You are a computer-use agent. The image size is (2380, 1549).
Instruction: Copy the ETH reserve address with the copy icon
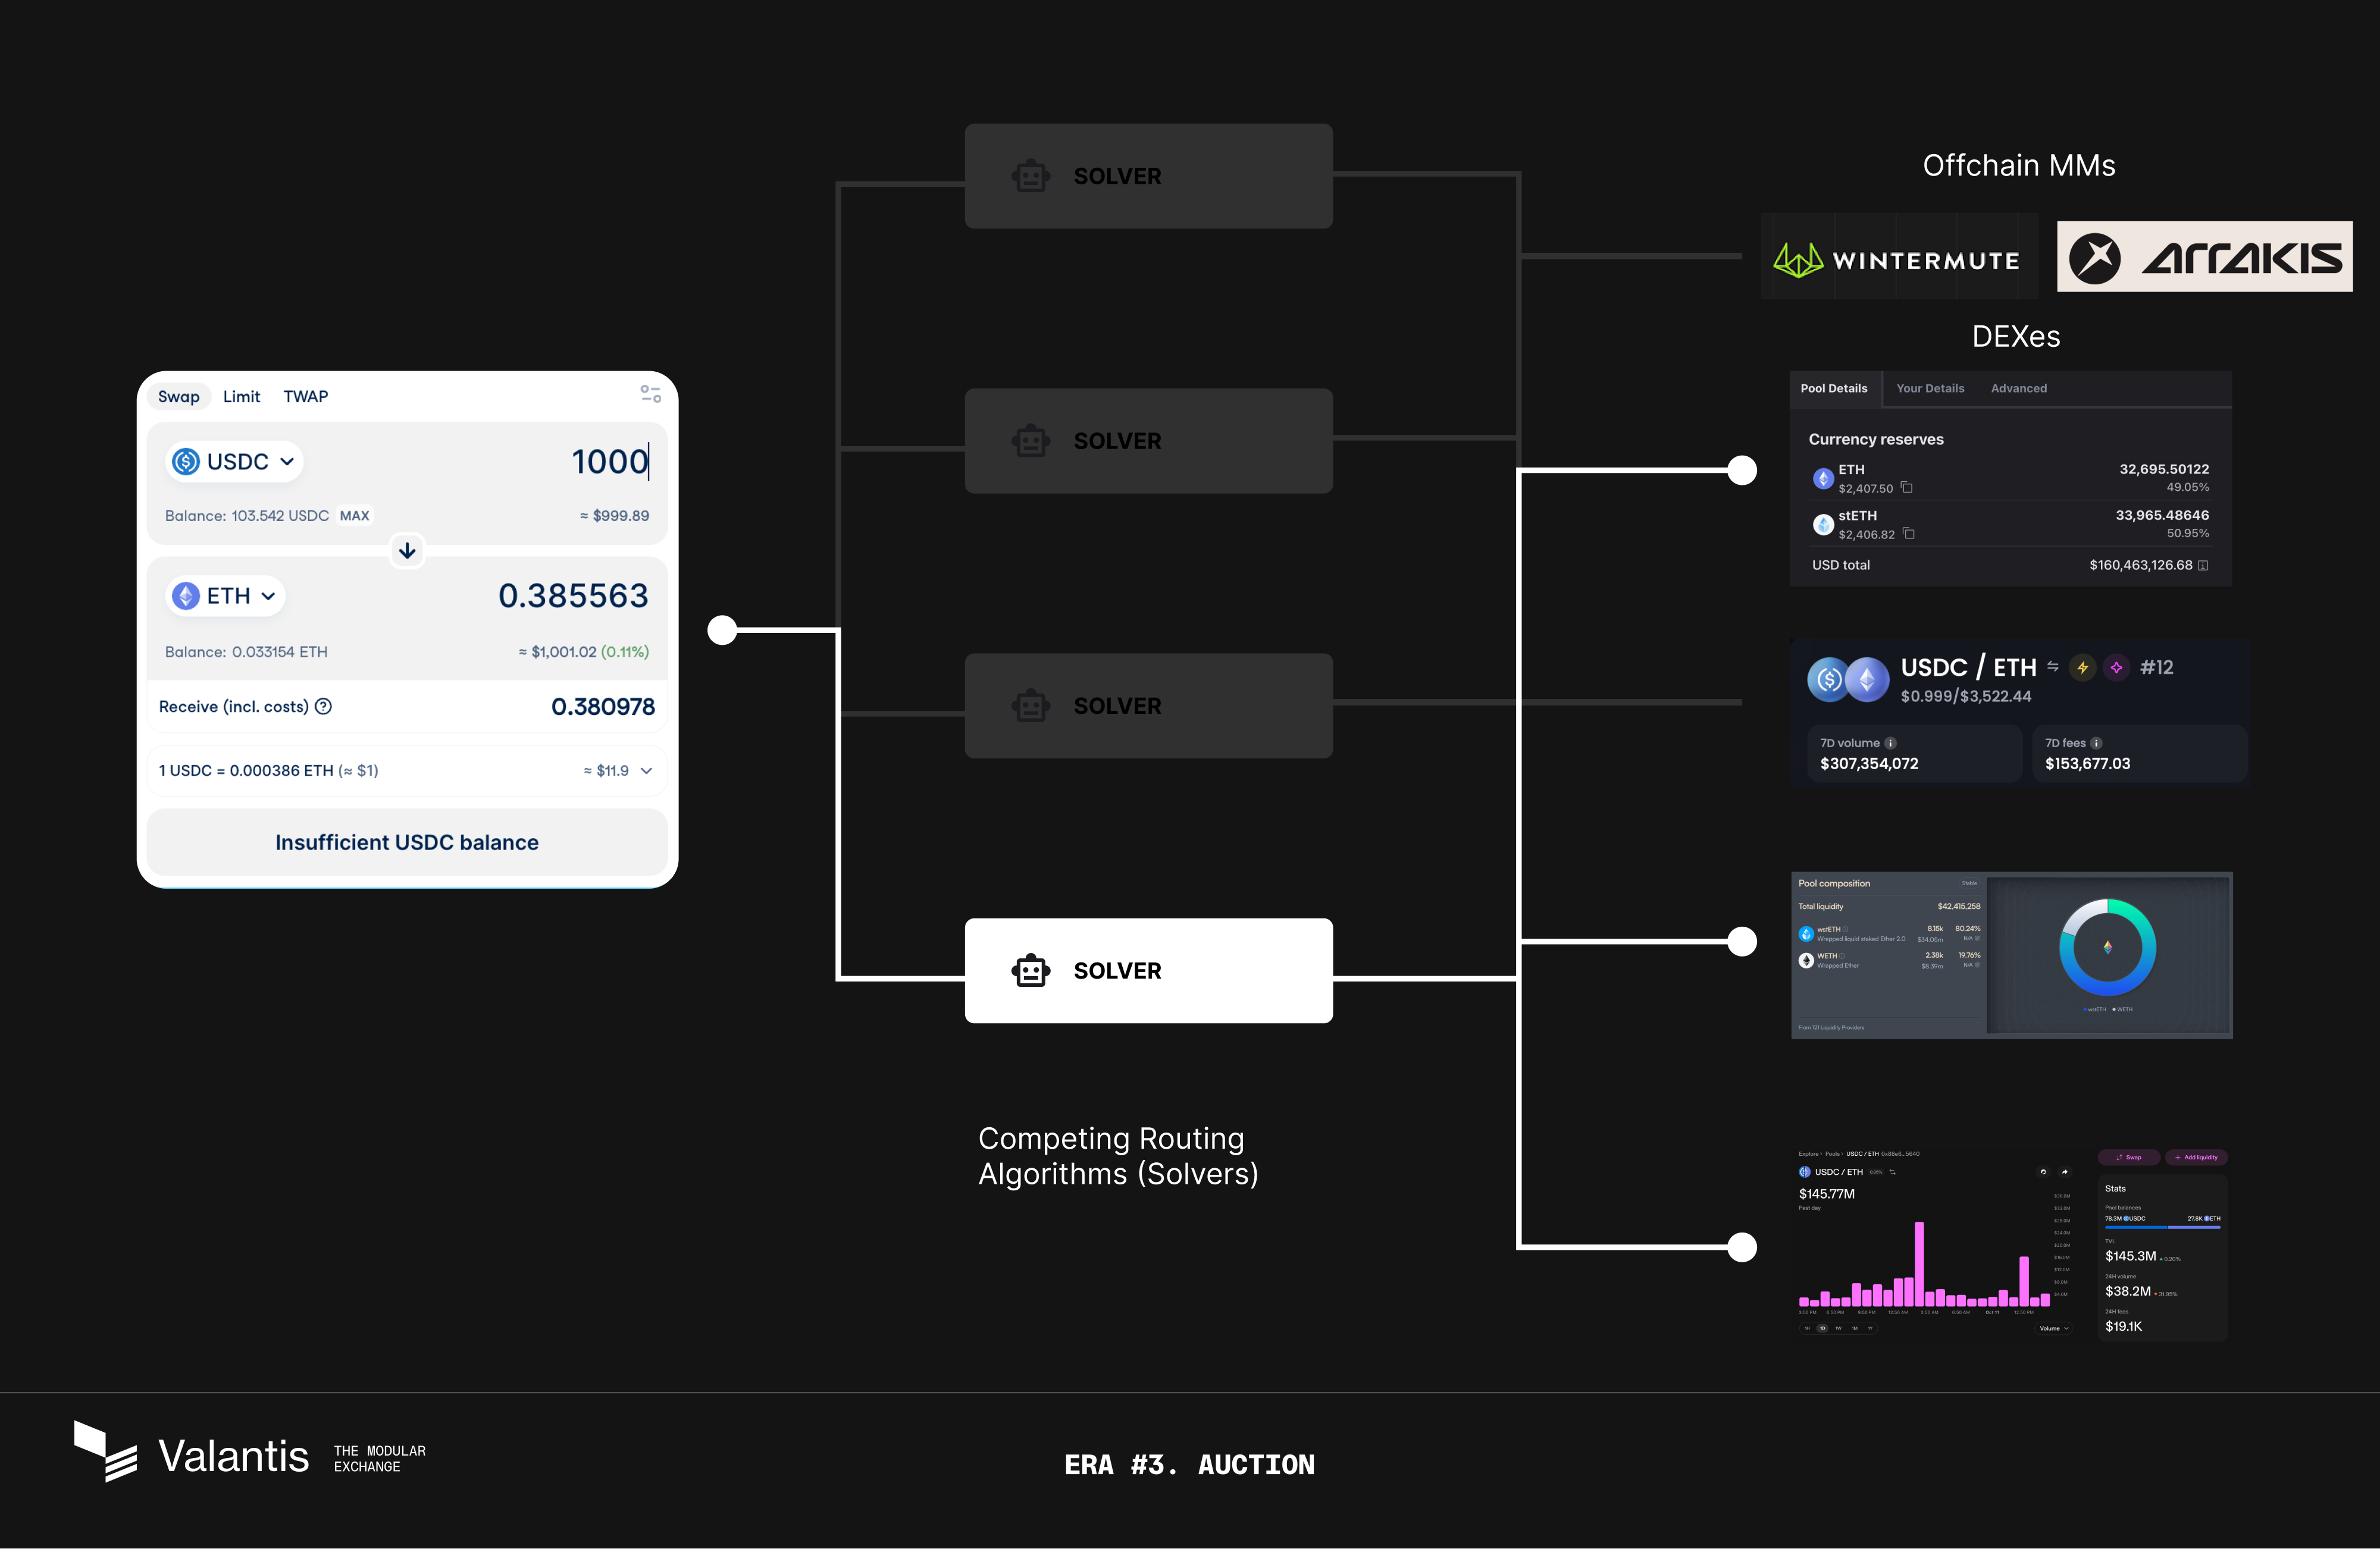tap(1906, 488)
